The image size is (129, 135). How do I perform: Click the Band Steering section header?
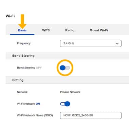23,56
